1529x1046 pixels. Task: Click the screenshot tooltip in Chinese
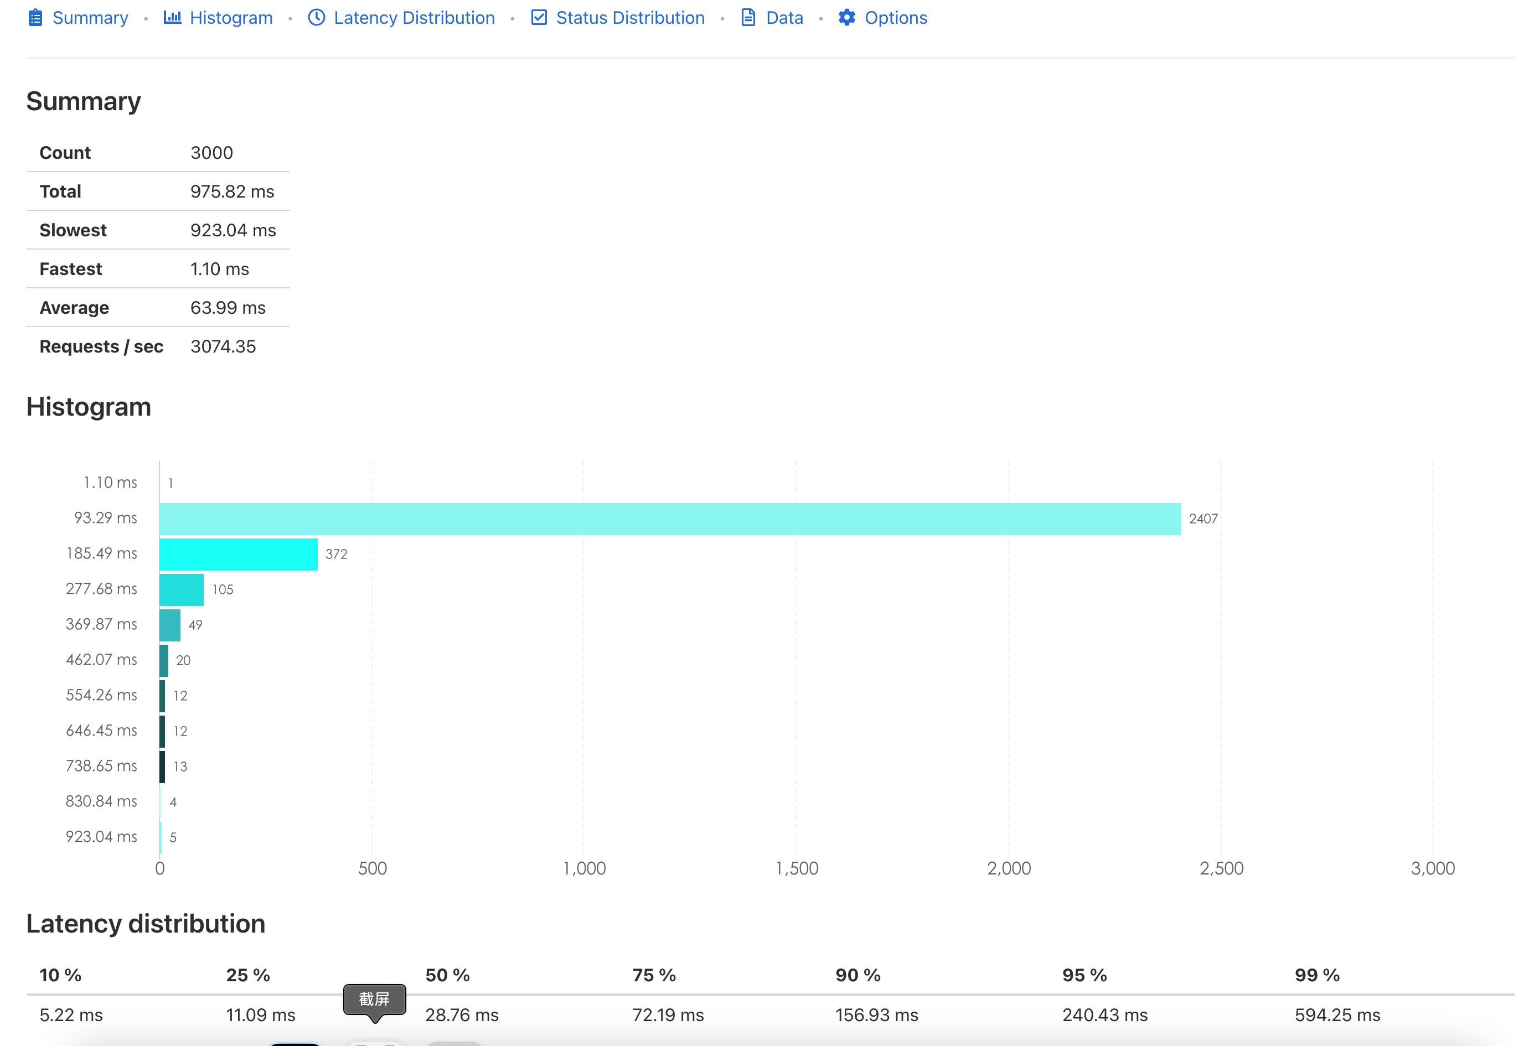click(x=374, y=1000)
